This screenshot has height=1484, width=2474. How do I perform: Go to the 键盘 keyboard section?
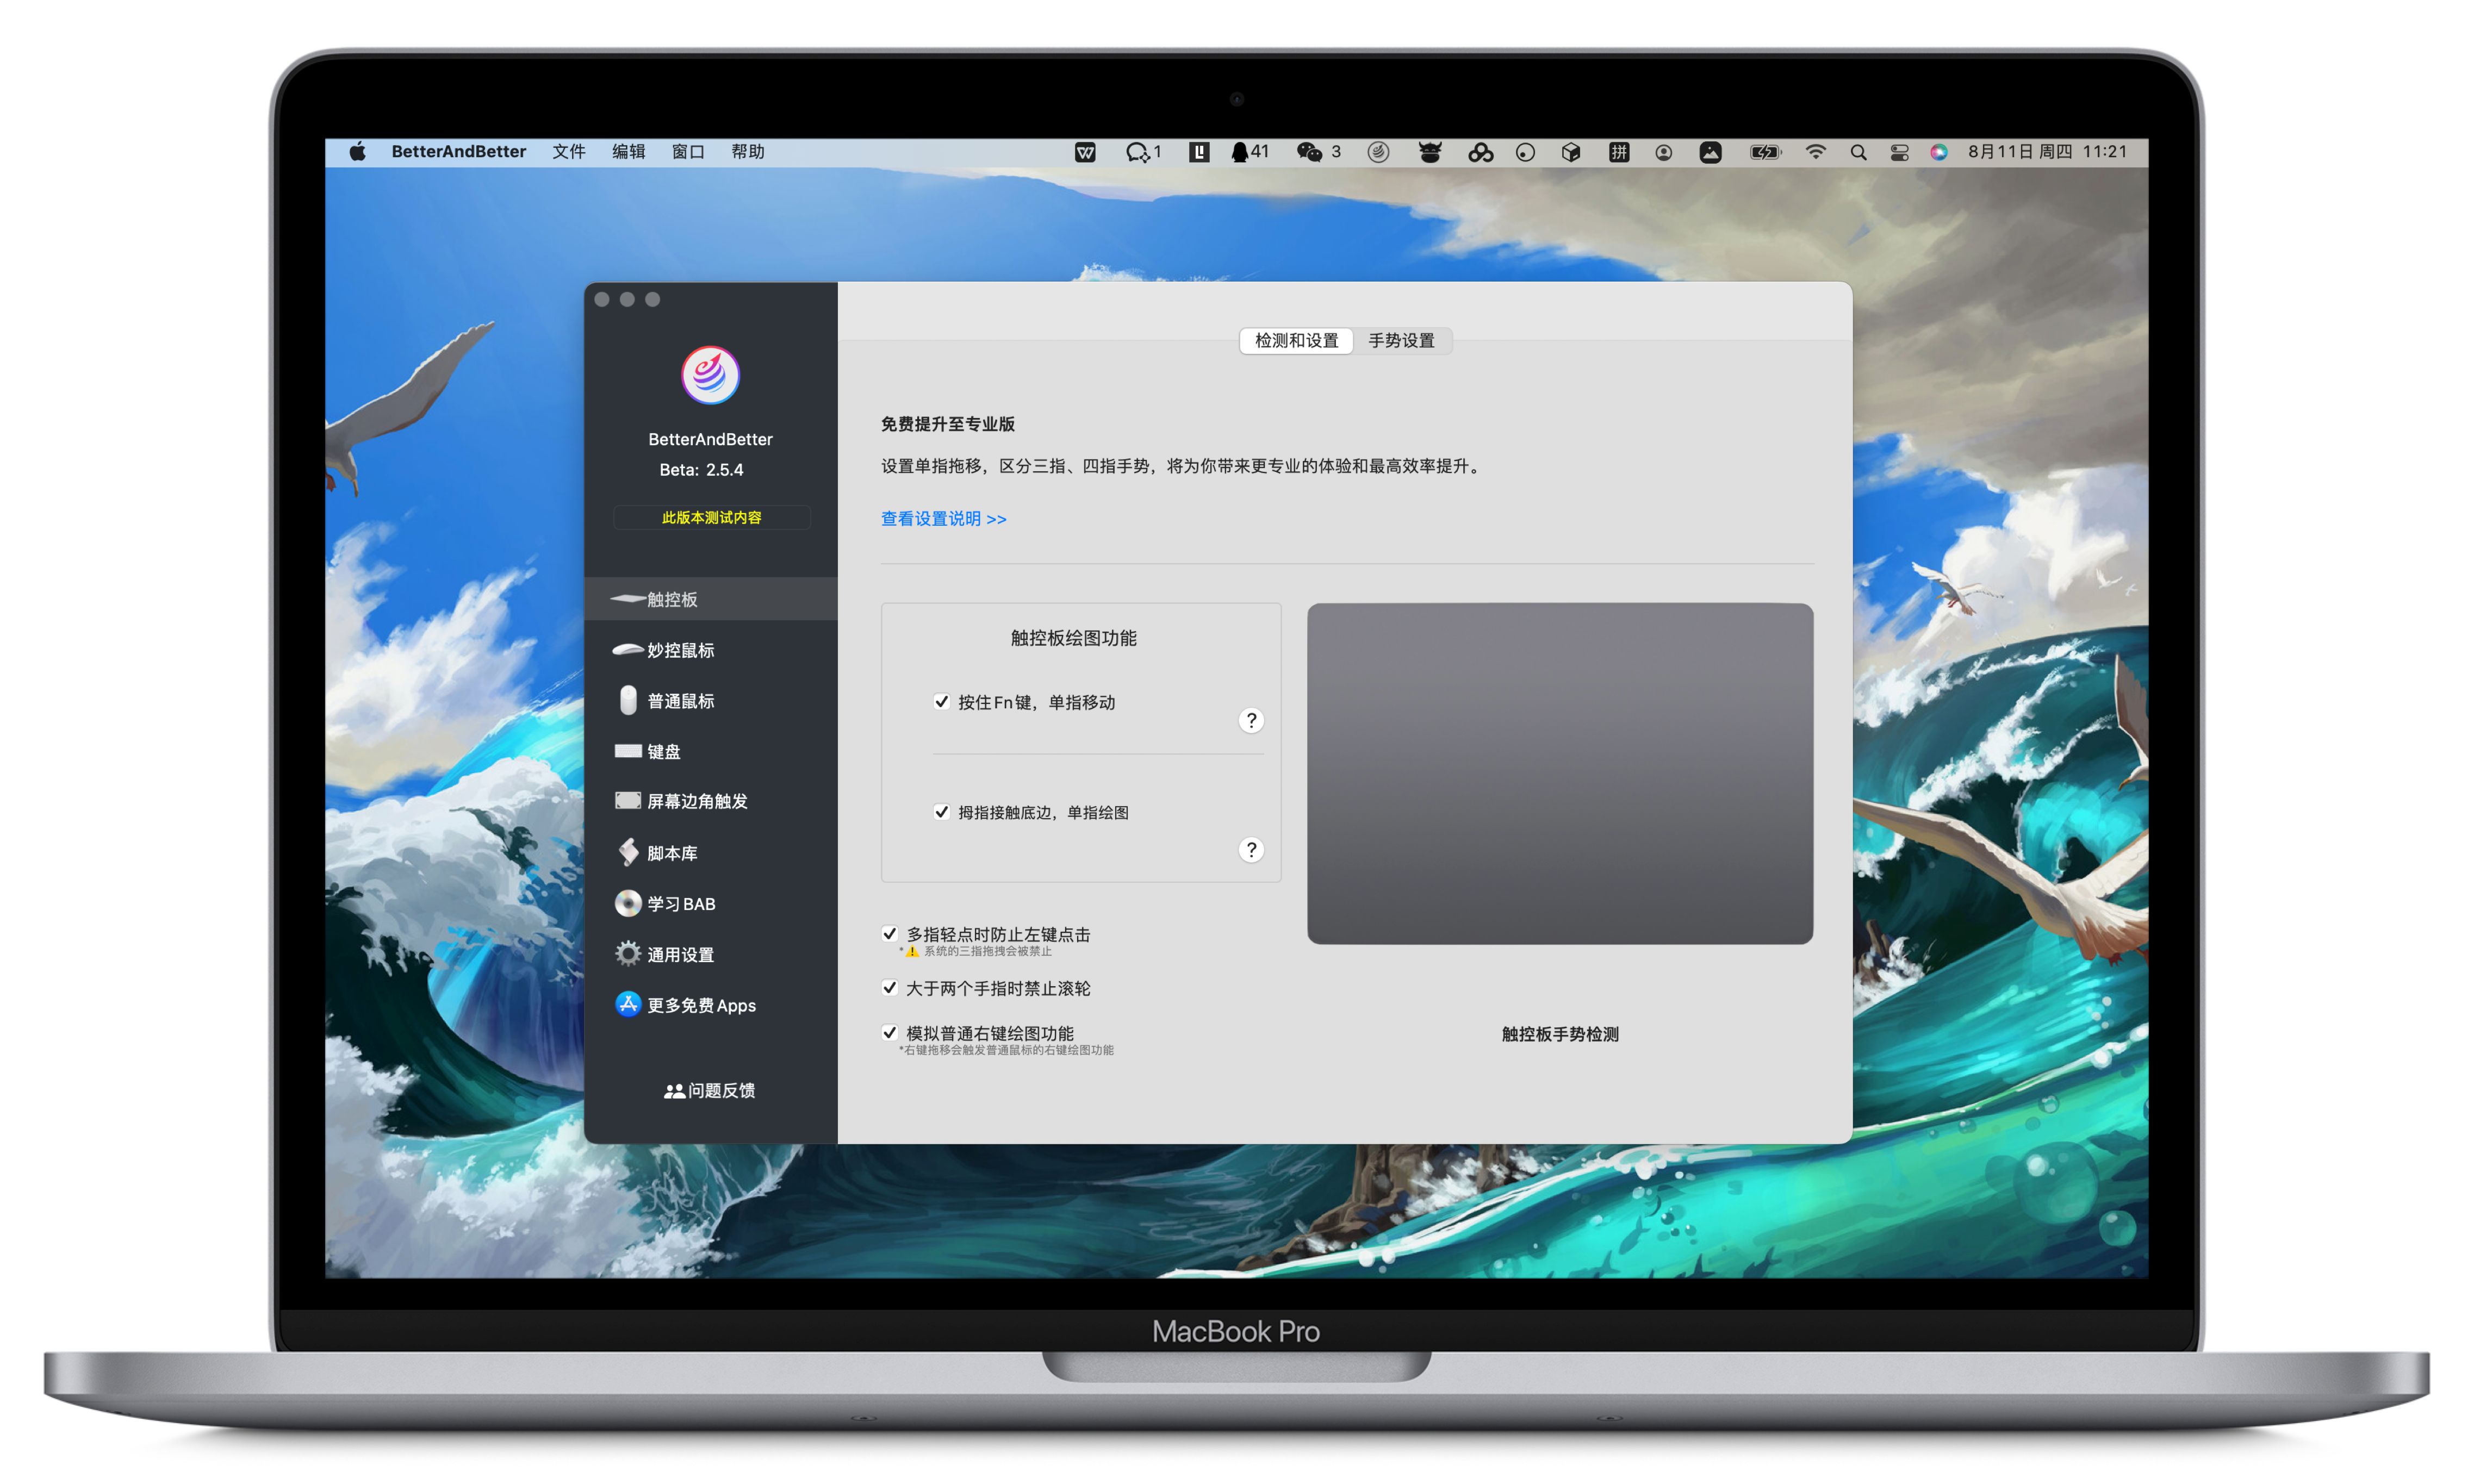[710, 751]
